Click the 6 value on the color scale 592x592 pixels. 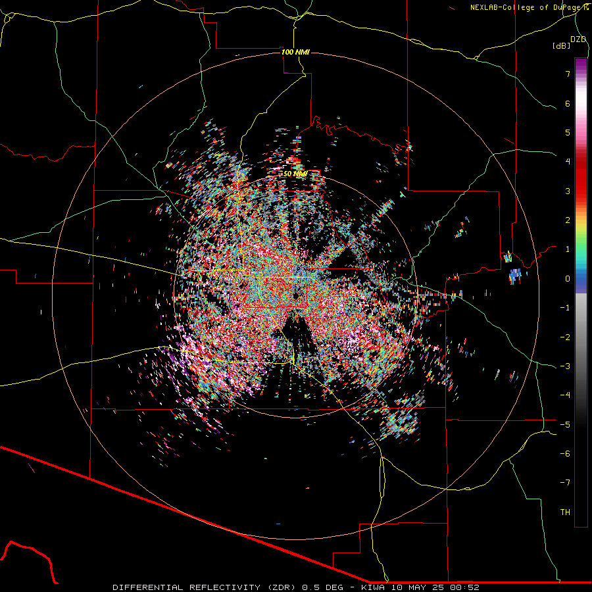click(x=568, y=103)
